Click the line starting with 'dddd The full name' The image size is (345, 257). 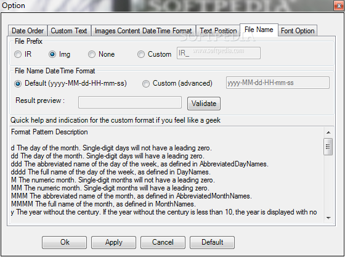(111, 172)
